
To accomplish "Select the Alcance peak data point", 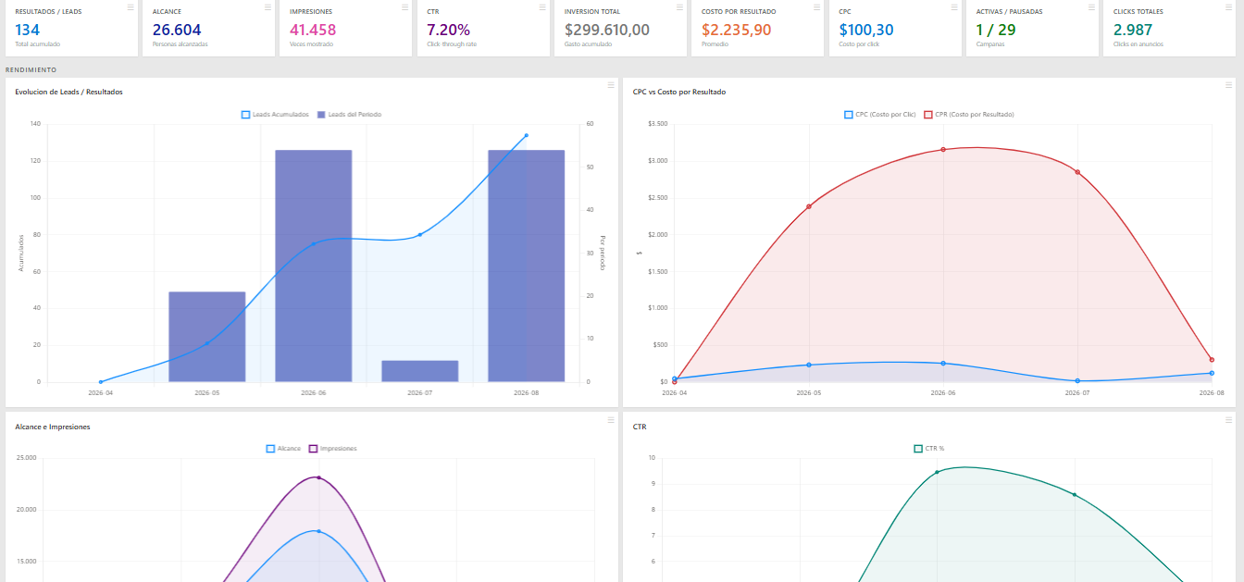I will tap(319, 531).
